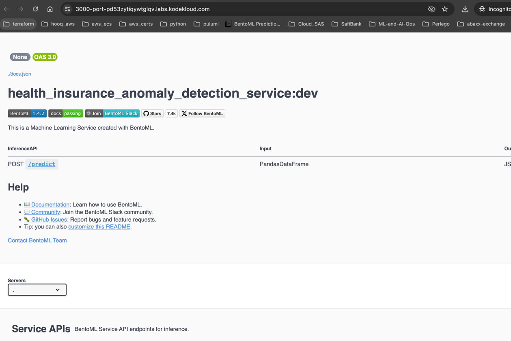This screenshot has width=511, height=341.
Task: Open the python bookmarks folder
Action: [x=173, y=24]
